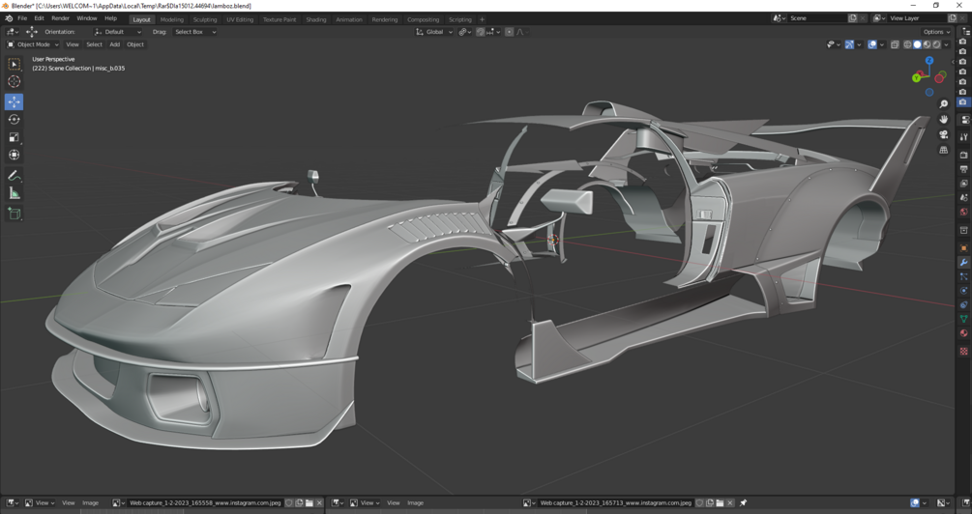The height and width of the screenshot is (514, 972).
Task: Select the Add Cube tool
Action: 14,214
